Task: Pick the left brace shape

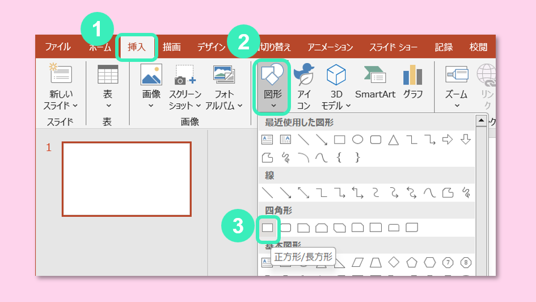Action: point(339,158)
